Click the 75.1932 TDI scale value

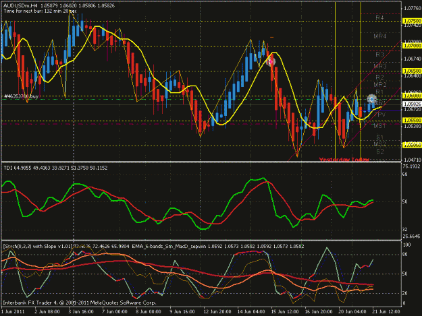click(411, 166)
